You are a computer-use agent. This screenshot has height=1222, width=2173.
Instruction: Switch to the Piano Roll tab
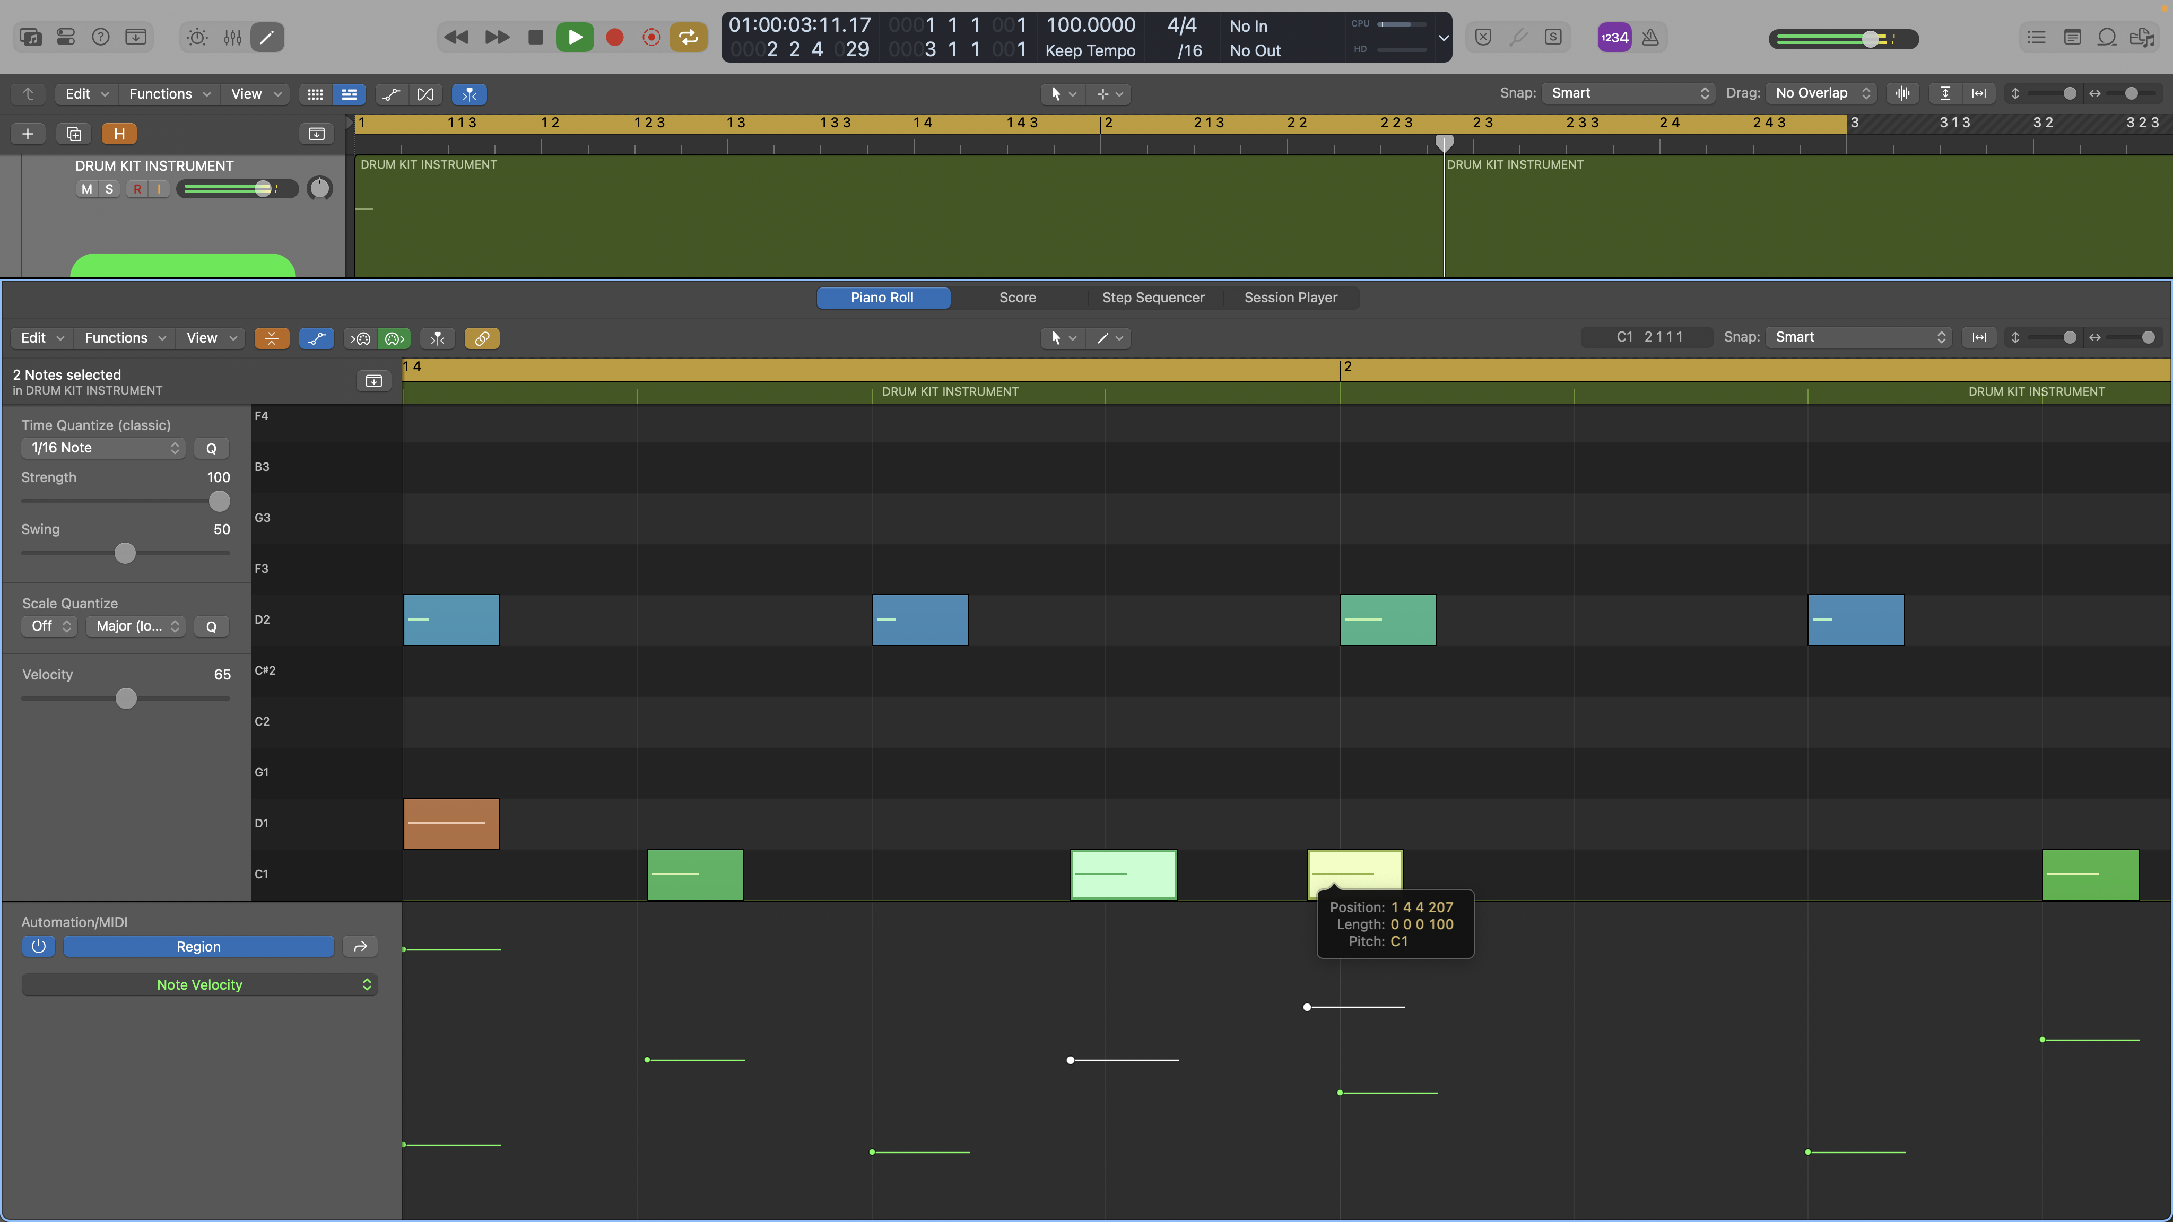(882, 297)
